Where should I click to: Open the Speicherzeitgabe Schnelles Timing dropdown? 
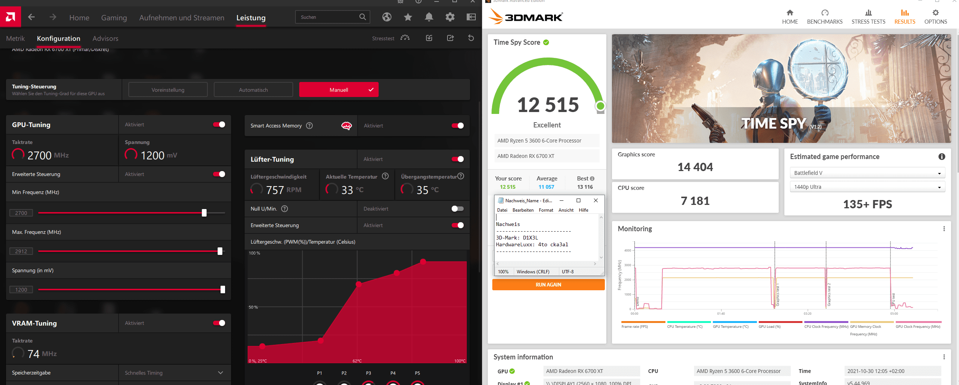click(175, 373)
